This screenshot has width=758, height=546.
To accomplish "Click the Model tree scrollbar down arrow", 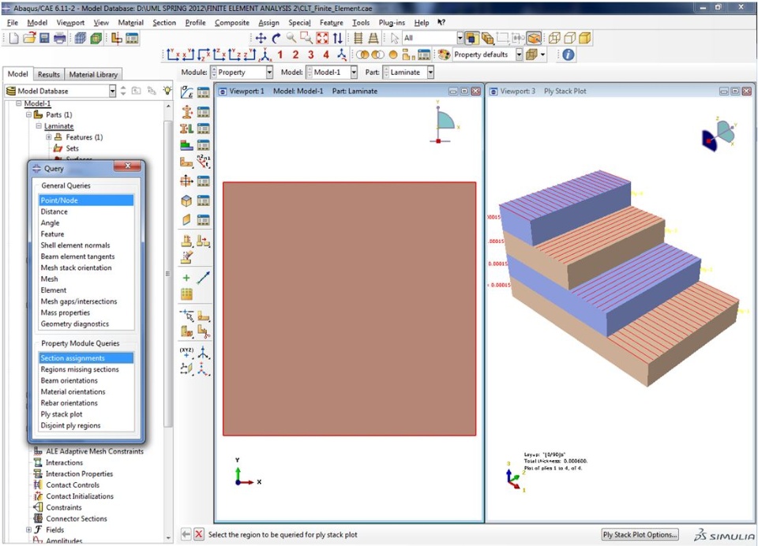I will coord(168,538).
